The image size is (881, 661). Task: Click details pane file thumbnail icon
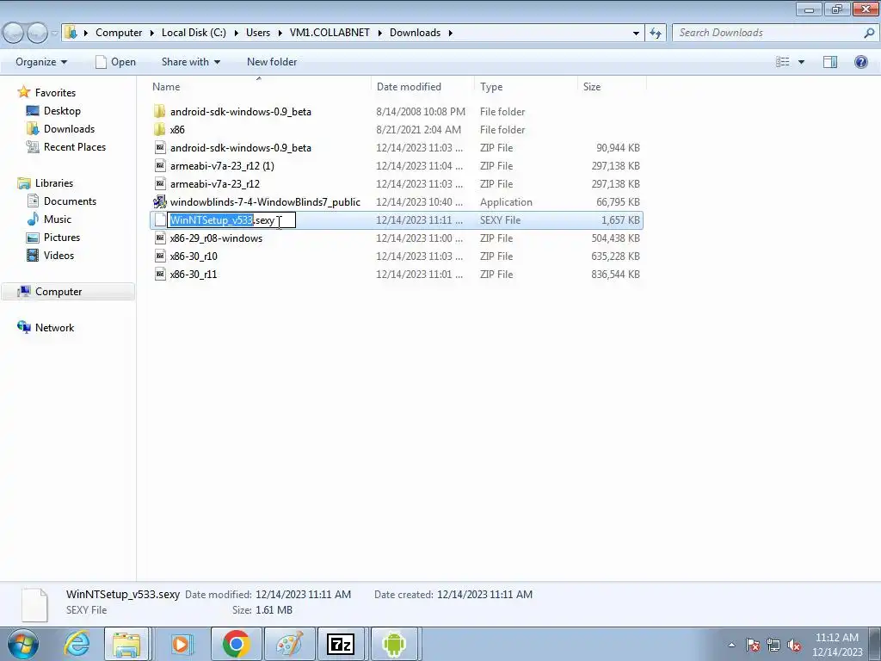click(34, 604)
